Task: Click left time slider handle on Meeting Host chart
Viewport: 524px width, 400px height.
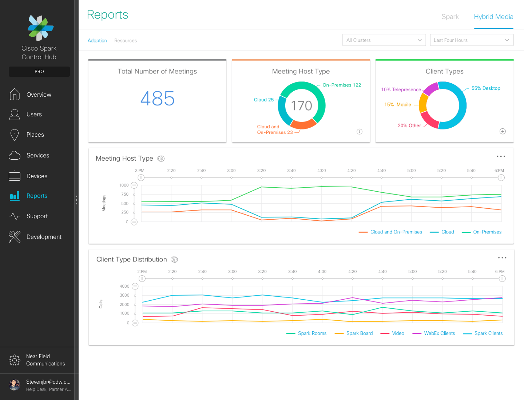Action: 141,178
